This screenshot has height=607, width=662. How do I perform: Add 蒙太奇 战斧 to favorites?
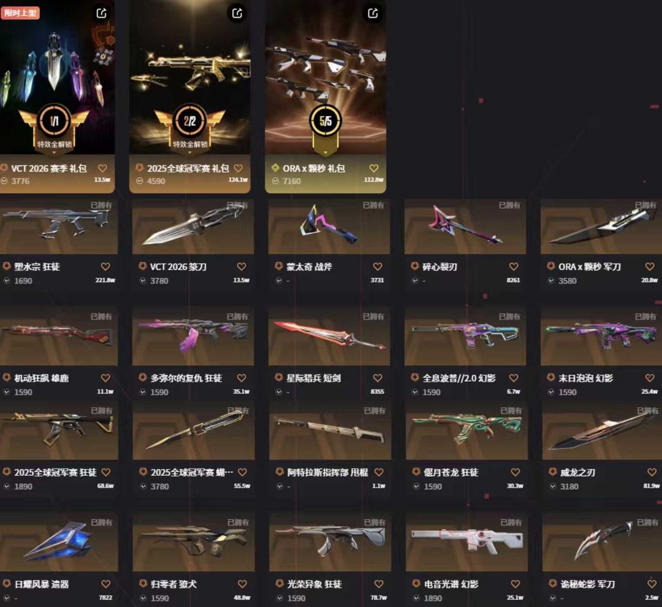tap(378, 266)
